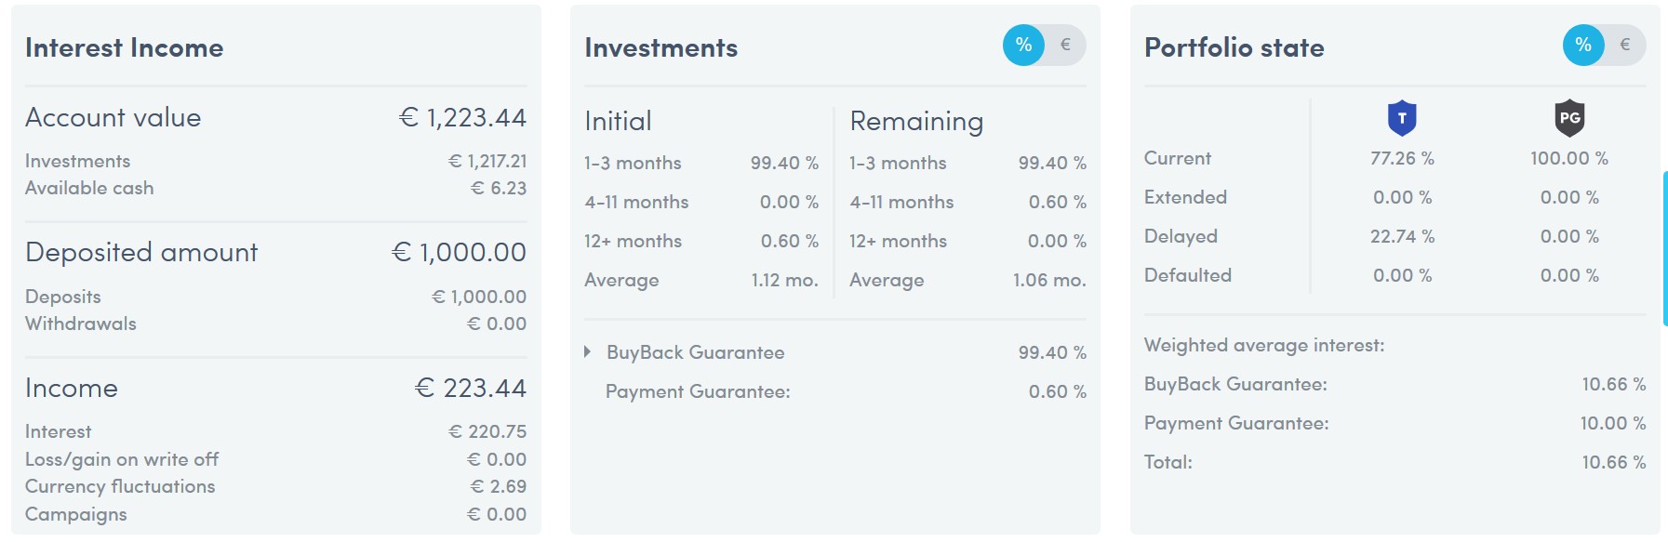Screen dimensions: 1668x542
Task: Switch Investments panel to percent view
Action: click(x=1023, y=45)
